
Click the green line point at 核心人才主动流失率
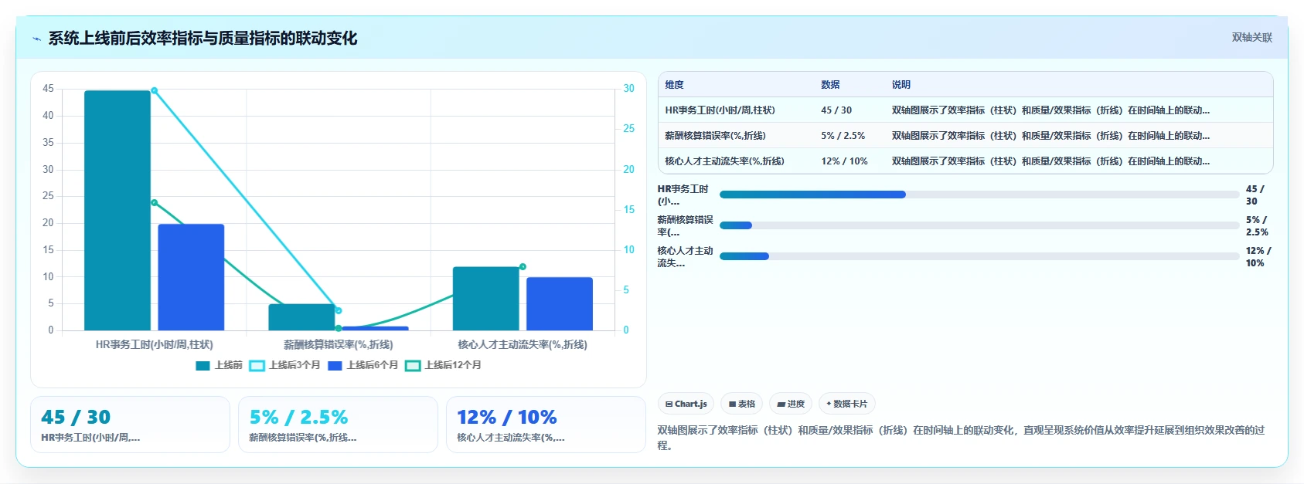[x=523, y=267]
